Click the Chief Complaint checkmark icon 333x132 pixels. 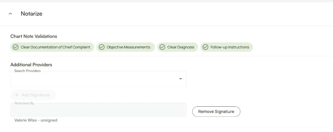tap(16, 47)
